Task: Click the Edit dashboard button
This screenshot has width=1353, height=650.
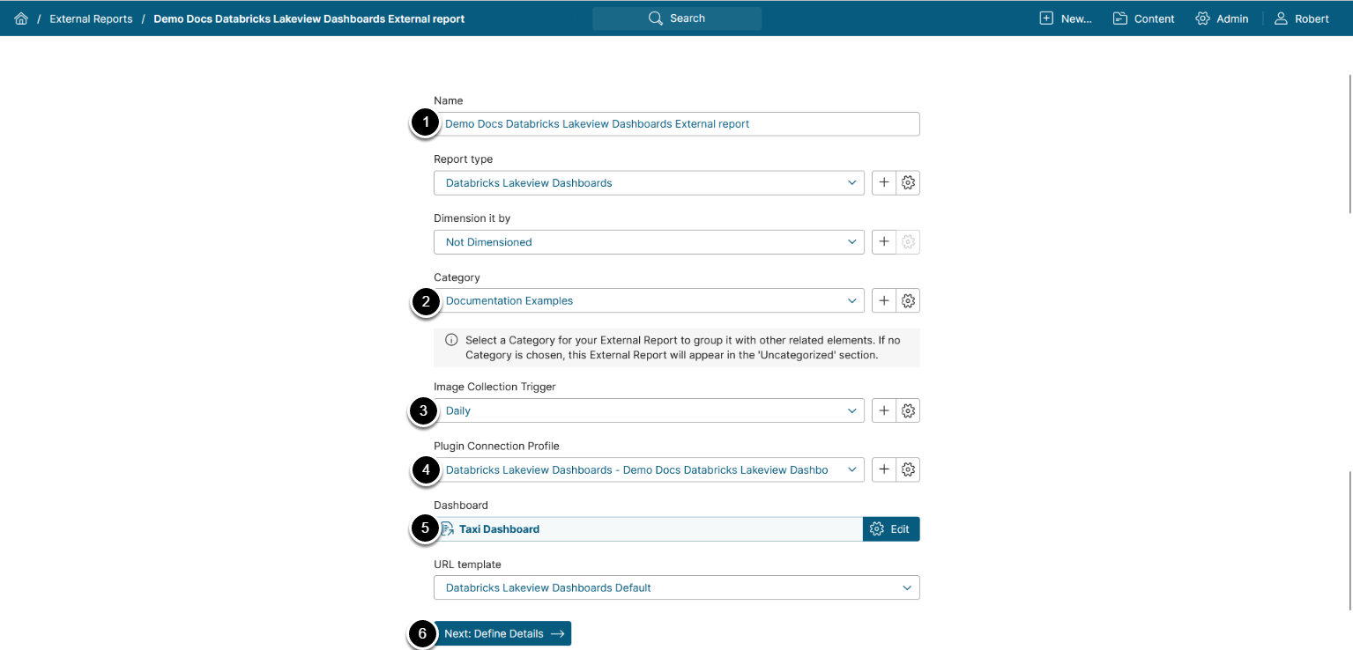Action: point(890,529)
